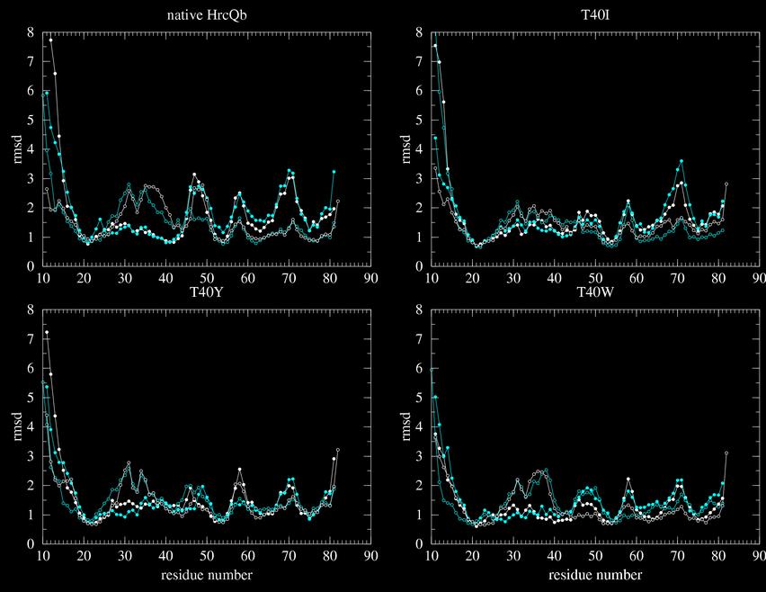Click x-axis tick label 50 in native HrcQb plot
The image size is (766, 592).
click(x=206, y=278)
